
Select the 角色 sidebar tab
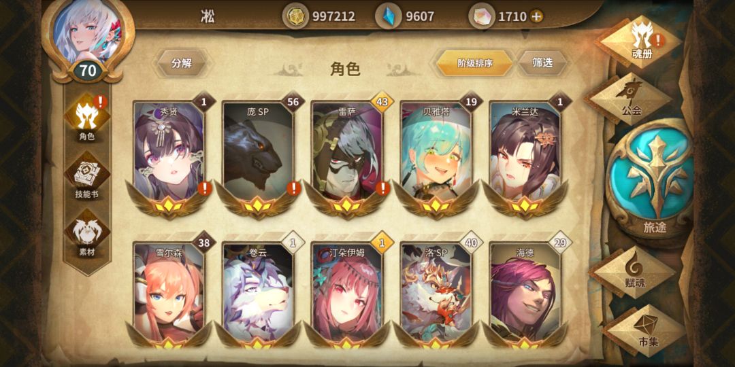(x=87, y=117)
